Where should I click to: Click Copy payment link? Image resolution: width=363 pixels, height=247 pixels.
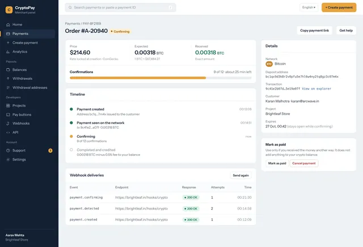click(x=314, y=31)
